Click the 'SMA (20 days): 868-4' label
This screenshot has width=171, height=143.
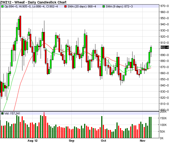click(82, 6)
